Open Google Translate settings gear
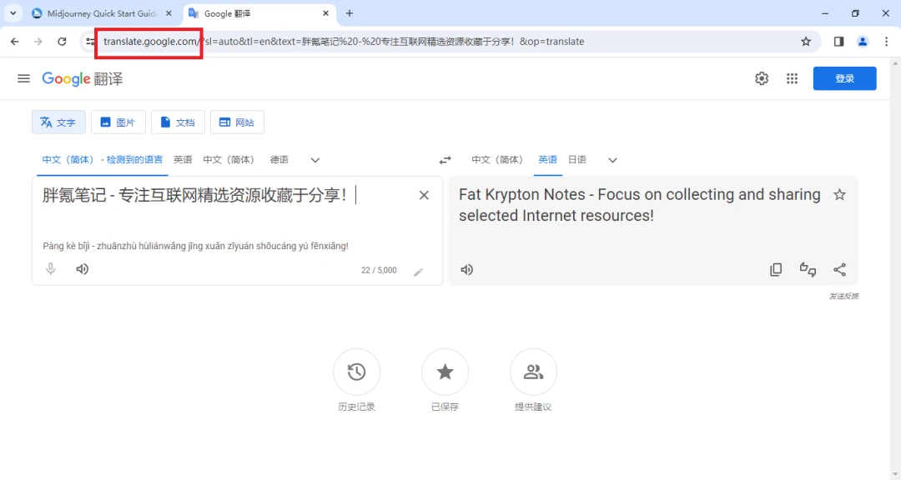This screenshot has width=901, height=480. tap(762, 78)
